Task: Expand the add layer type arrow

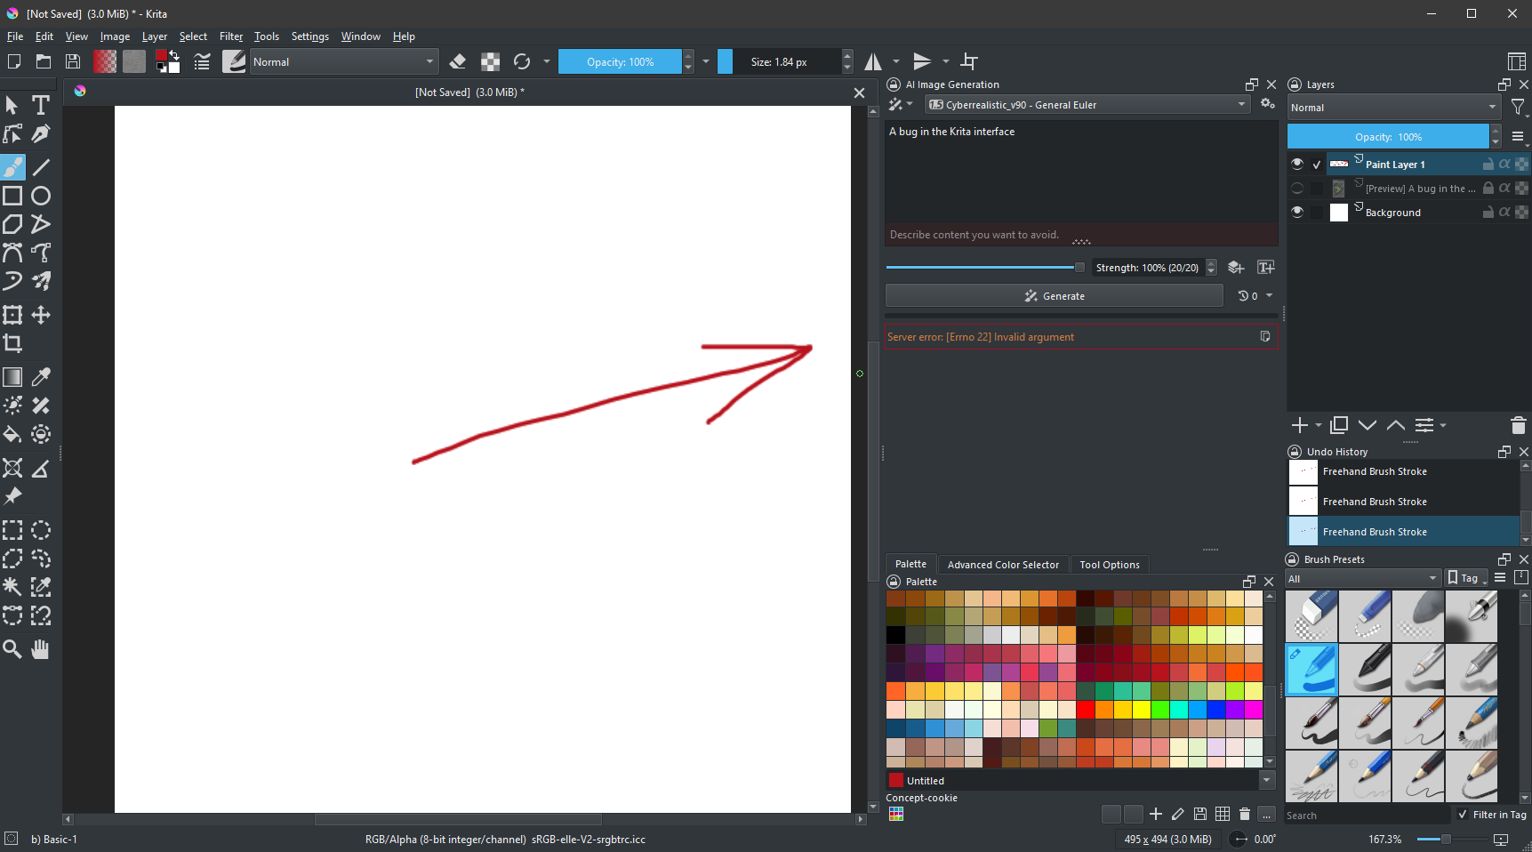Action: 1319,425
